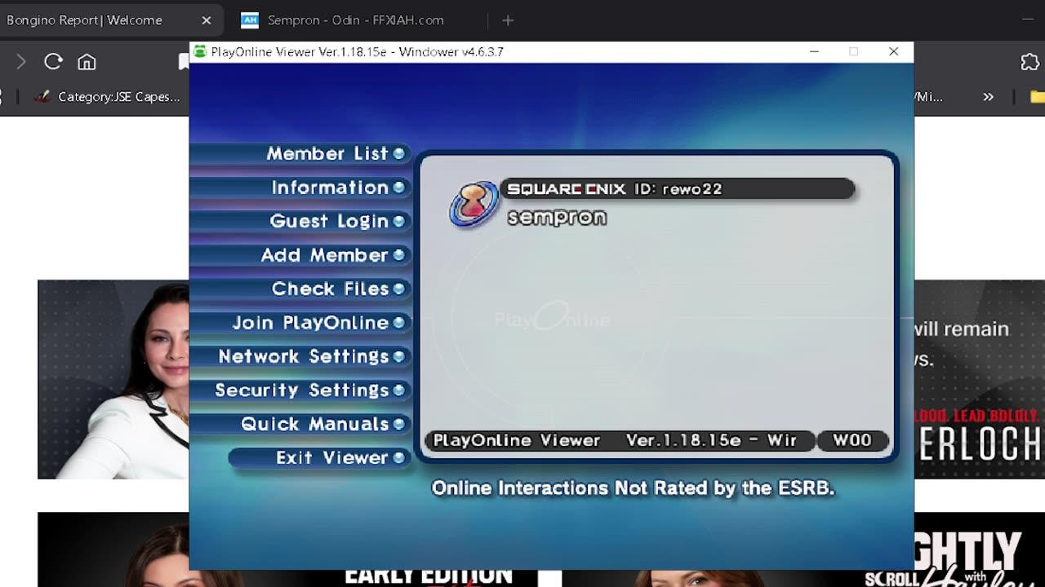Screen dimensions: 1045x587
Task: Open Category:JSE Capes bookmark
Action: click(107, 97)
